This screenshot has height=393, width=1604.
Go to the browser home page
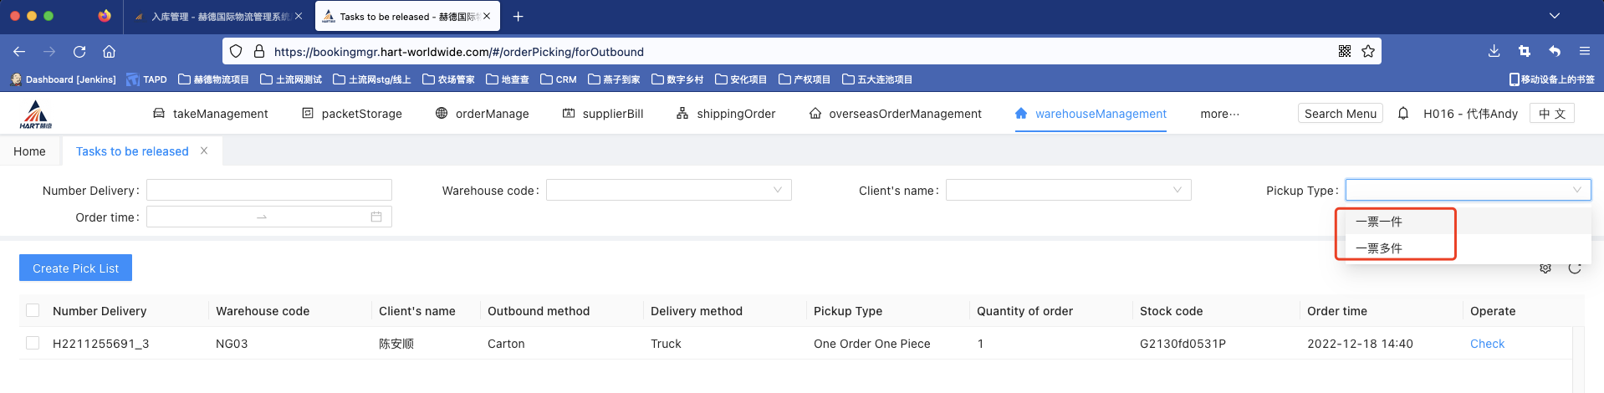[x=109, y=52]
